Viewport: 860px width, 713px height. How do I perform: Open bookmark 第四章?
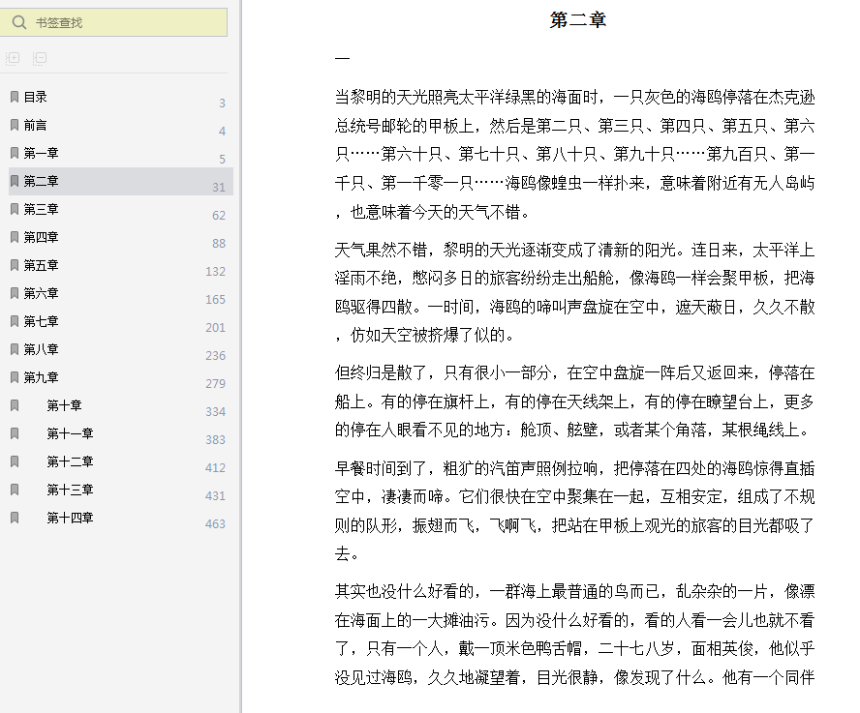(41, 237)
